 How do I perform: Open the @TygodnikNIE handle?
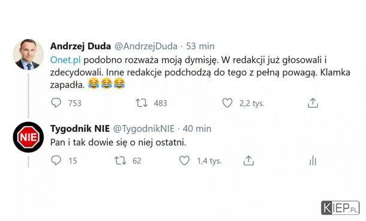pos(144,129)
